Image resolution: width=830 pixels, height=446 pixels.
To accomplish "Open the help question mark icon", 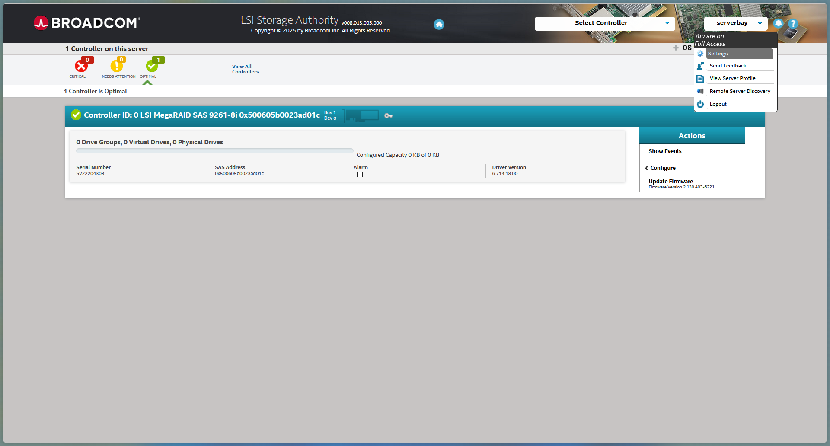I will pyautogui.click(x=793, y=24).
